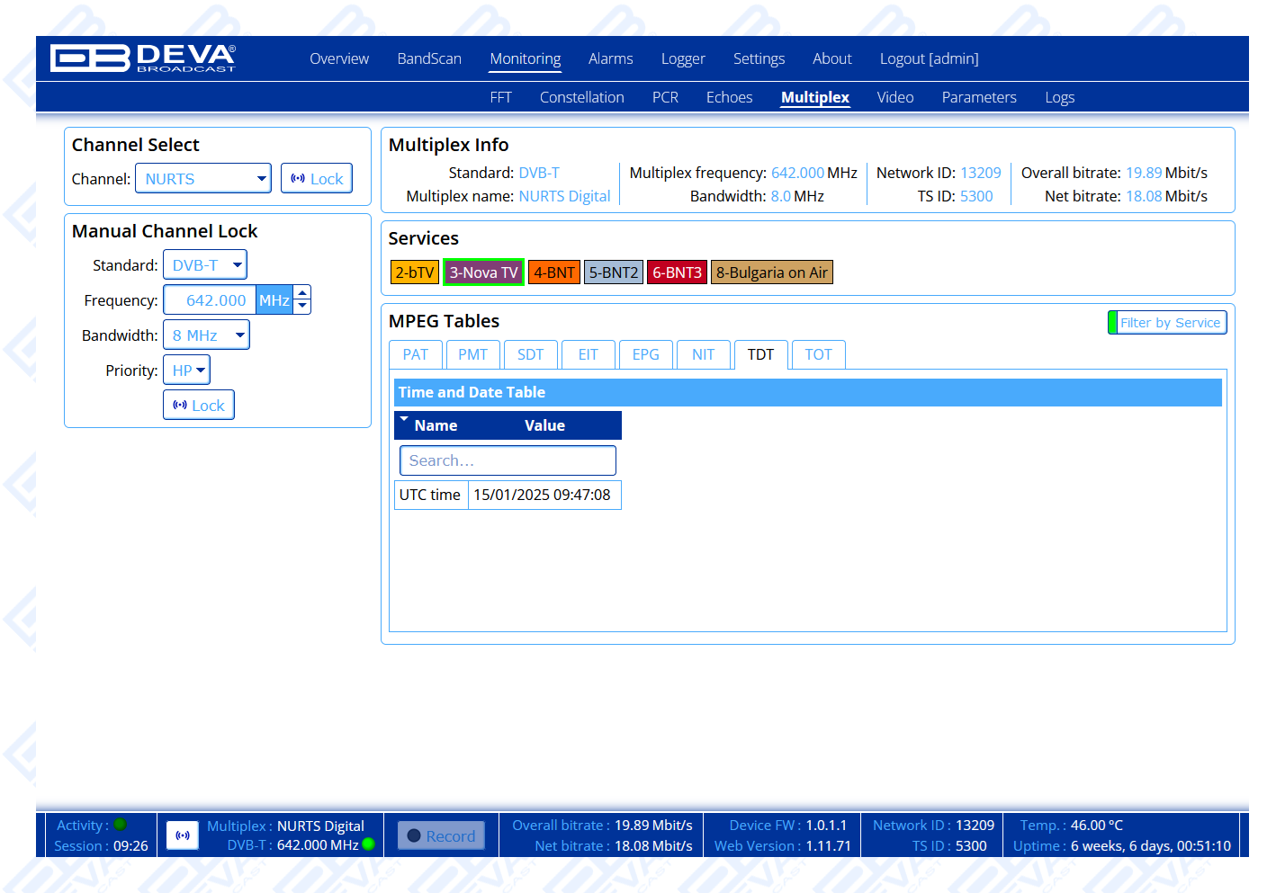Click the frequency decrement down arrow
Viewport: 1285px width, 893px height.
302,307
